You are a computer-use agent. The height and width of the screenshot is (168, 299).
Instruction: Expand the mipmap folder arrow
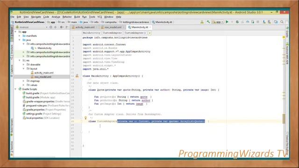(24, 81)
